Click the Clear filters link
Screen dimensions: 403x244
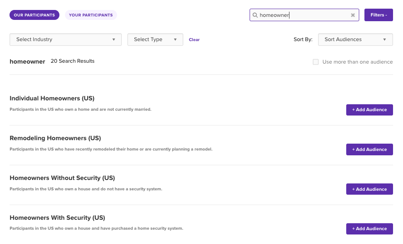pos(194,39)
